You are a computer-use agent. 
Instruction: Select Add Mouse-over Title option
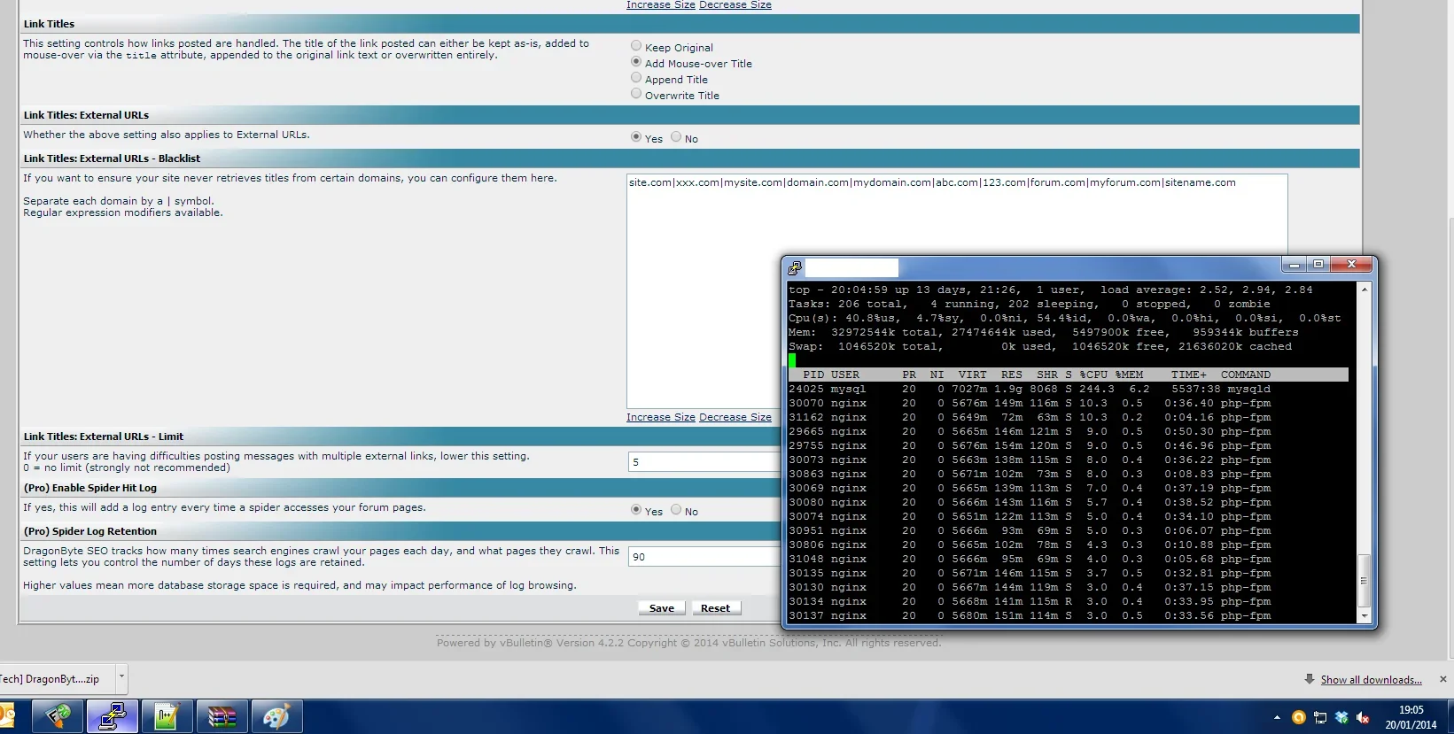(636, 62)
